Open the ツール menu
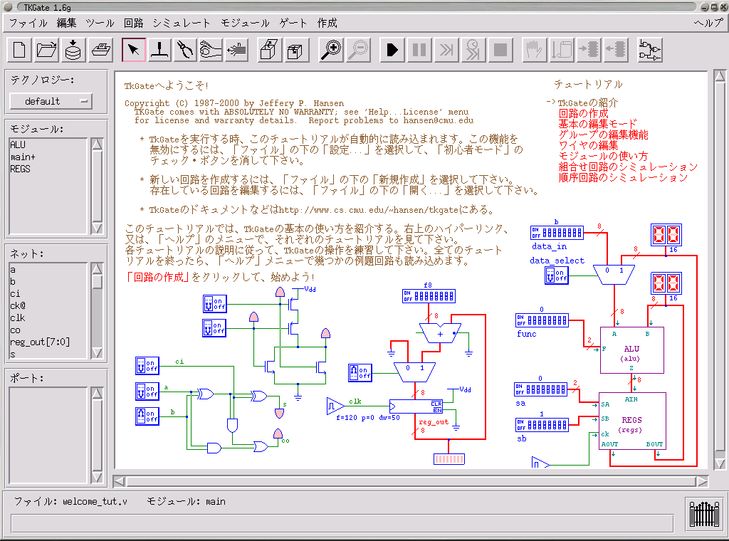The width and height of the screenshot is (729, 541). (100, 23)
